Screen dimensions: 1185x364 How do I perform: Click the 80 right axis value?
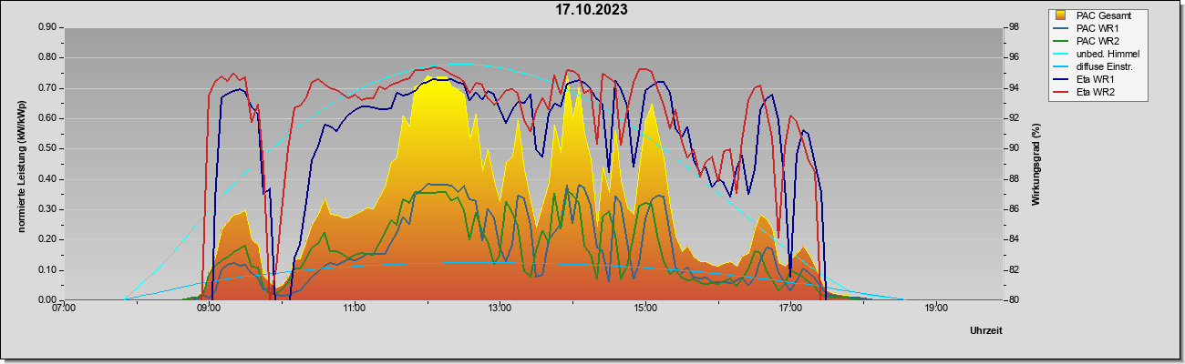(1013, 300)
